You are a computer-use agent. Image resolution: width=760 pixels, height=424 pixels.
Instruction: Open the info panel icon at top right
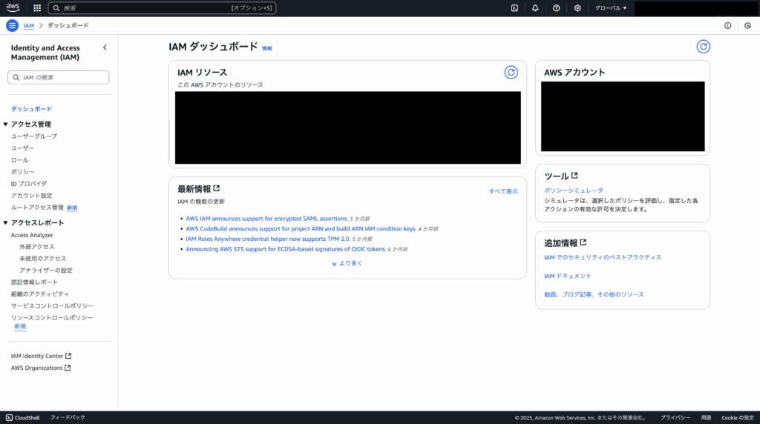click(x=727, y=26)
